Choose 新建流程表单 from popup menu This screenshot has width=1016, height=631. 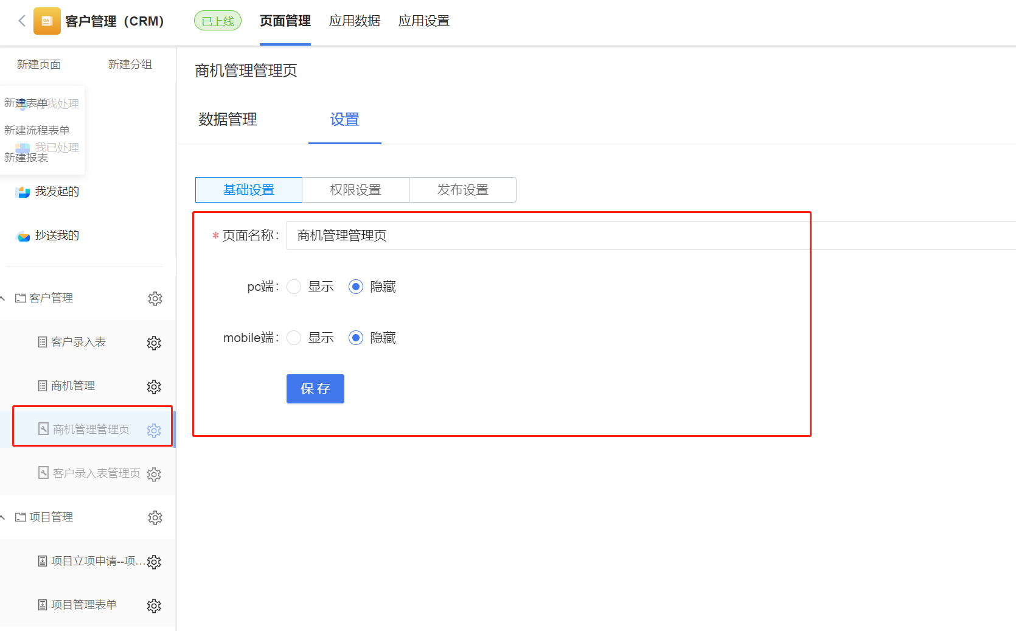[37, 130]
